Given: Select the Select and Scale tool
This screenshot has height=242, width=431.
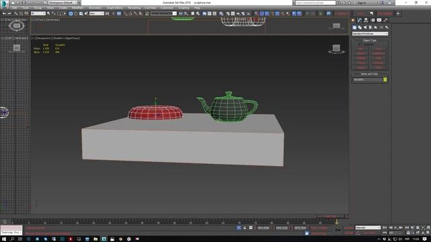Looking at the screenshot, I should [x=81, y=13].
